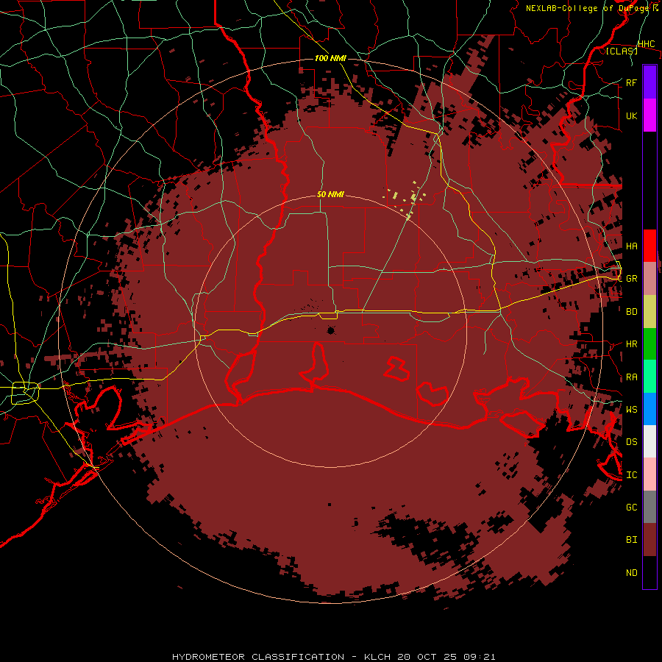Viewport: 662px width, 662px height.
Task: Click the dark red BI swatch
Action: [649, 540]
